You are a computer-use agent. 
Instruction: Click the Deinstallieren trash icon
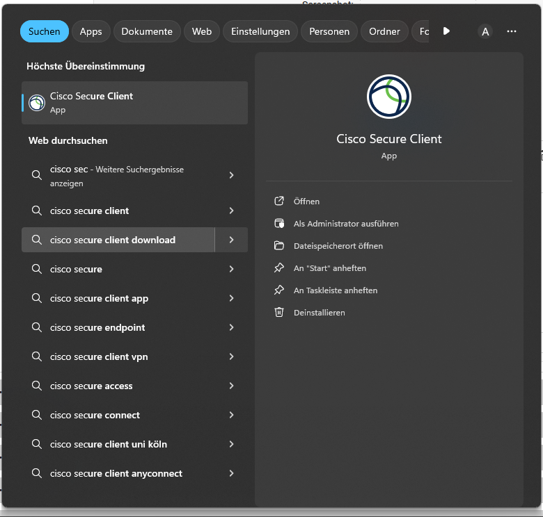pyautogui.click(x=279, y=313)
